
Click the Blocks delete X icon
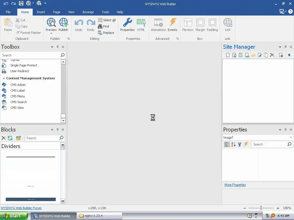[x=3, y=138]
